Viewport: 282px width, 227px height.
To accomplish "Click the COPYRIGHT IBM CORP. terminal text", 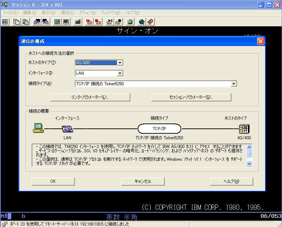I will [203, 207].
